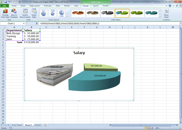The width and height of the screenshot is (182, 130).
Task: Open the Name Box dropdown
Action: click(x=24, y=23)
